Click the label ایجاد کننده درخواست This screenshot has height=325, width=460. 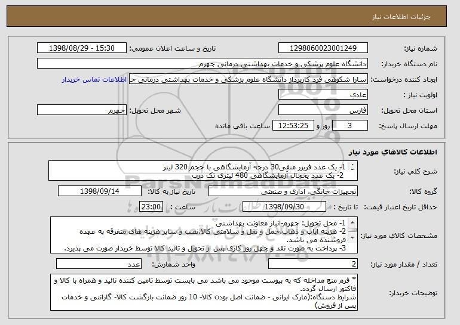point(404,79)
